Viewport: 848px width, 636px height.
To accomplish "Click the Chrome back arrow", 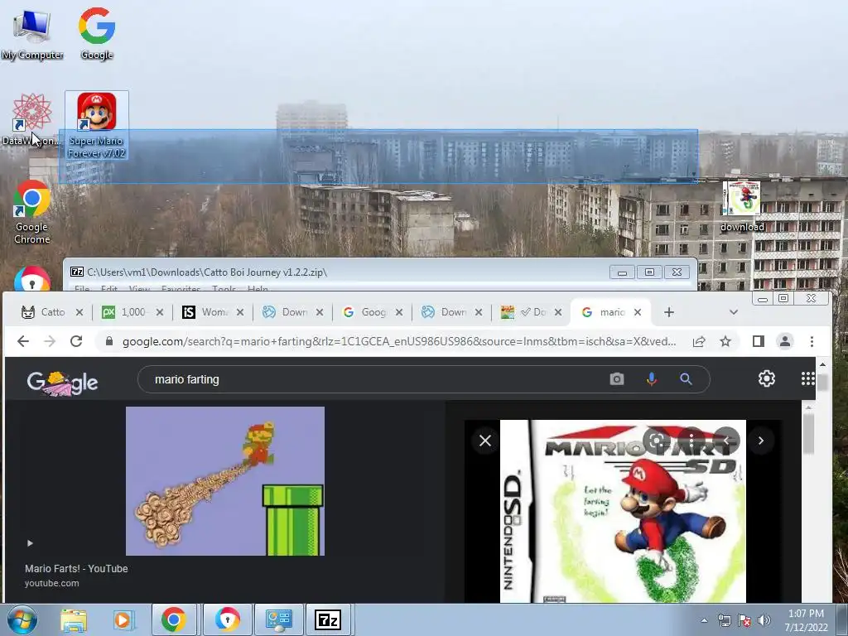I will pyautogui.click(x=22, y=341).
